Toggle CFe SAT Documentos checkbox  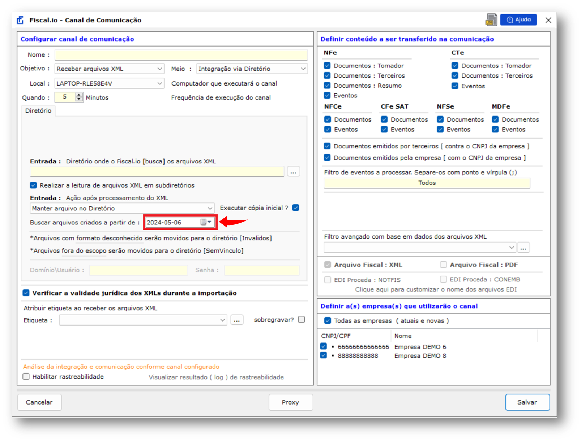[x=384, y=119]
